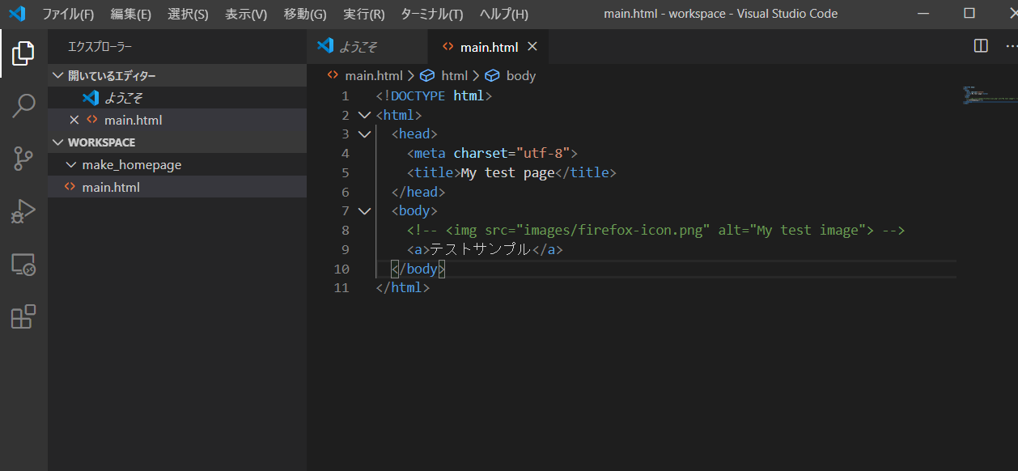
Task: Close the main.html editor tab
Action: pos(532,47)
